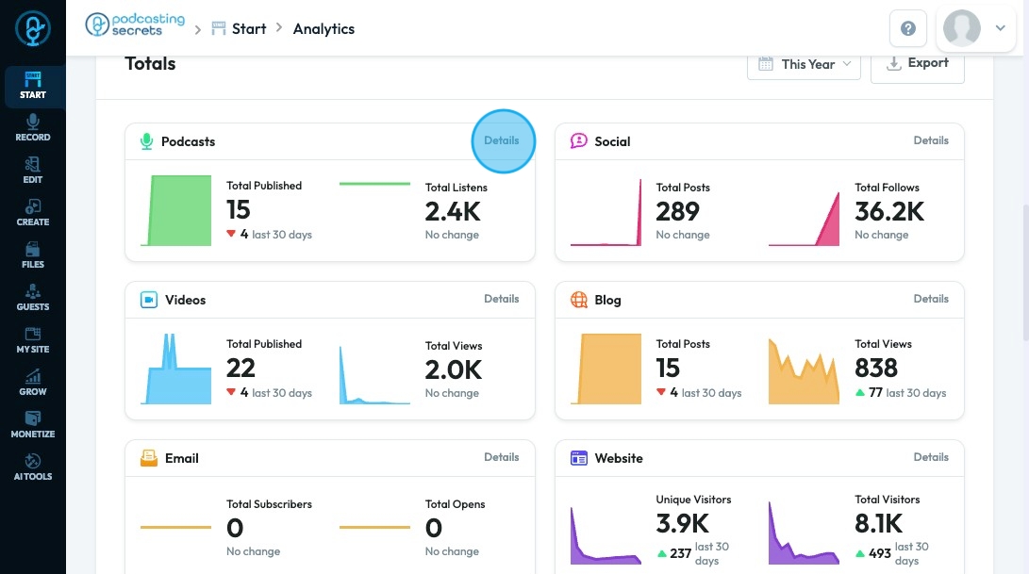
Task: Open Details for the Blog card
Action: pos(931,299)
